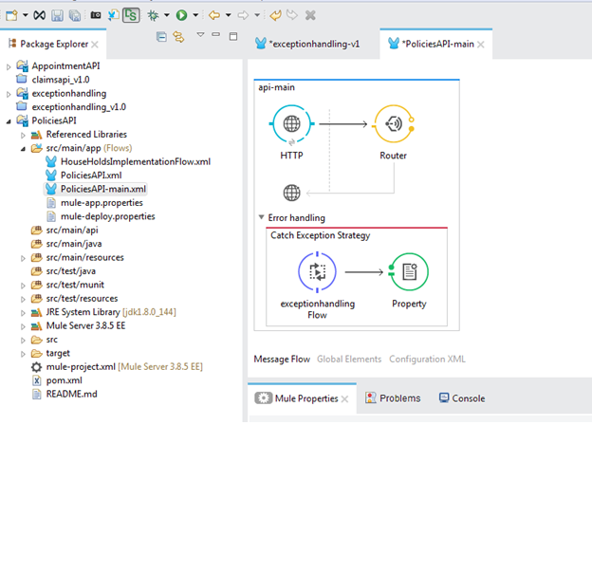
Task: Click the Property component icon
Action: coord(409,272)
